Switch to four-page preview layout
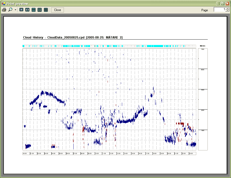The image size is (231, 178). (40, 10)
